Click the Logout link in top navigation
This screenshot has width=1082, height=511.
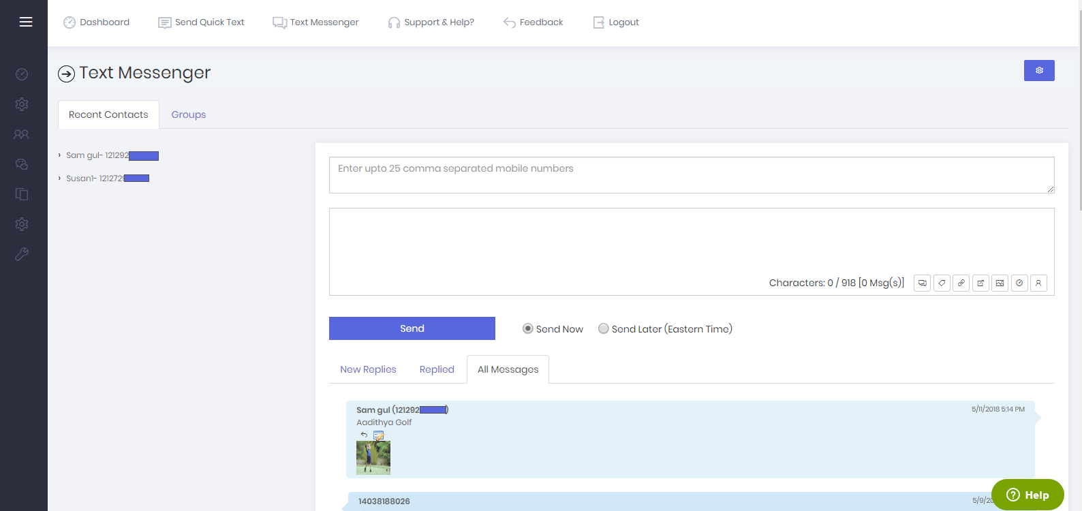click(616, 22)
